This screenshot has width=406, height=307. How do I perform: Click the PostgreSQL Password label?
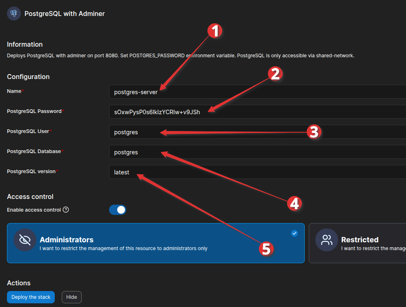click(x=34, y=111)
